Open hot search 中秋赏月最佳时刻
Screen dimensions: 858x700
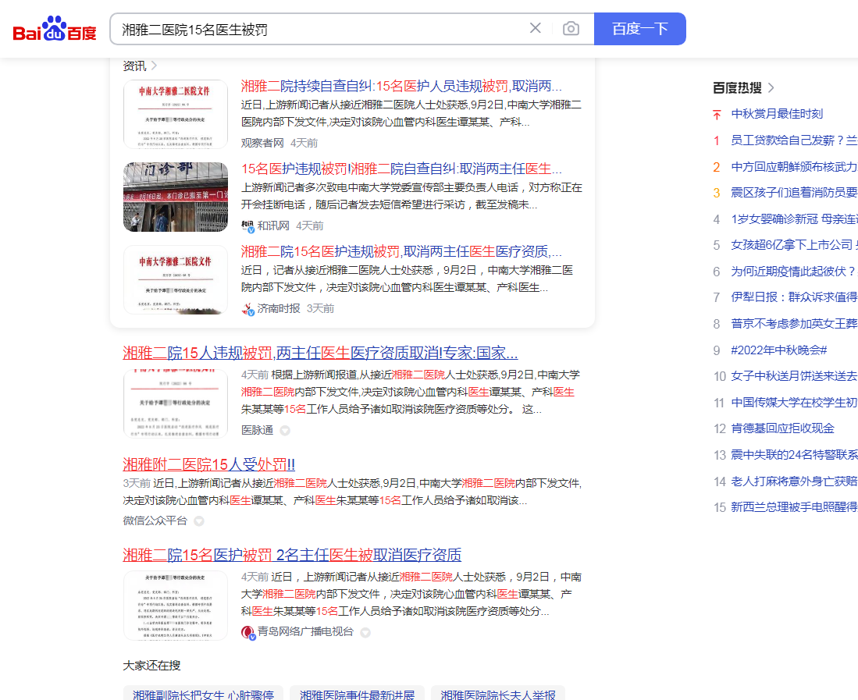point(777,114)
